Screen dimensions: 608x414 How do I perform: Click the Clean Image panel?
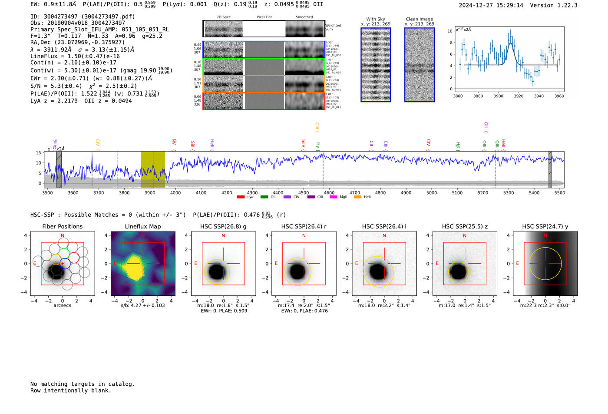(420, 65)
